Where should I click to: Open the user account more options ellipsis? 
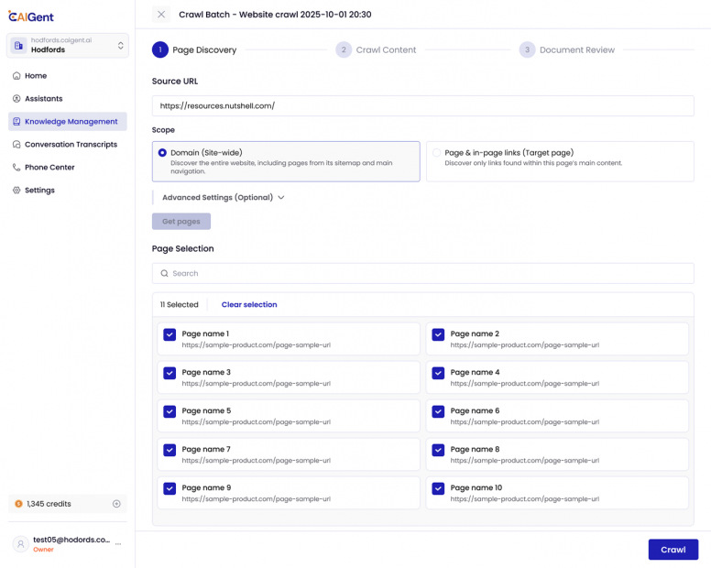coord(118,544)
